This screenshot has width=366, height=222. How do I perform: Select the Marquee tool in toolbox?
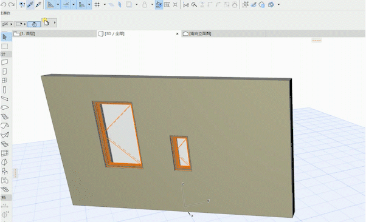click(5, 46)
